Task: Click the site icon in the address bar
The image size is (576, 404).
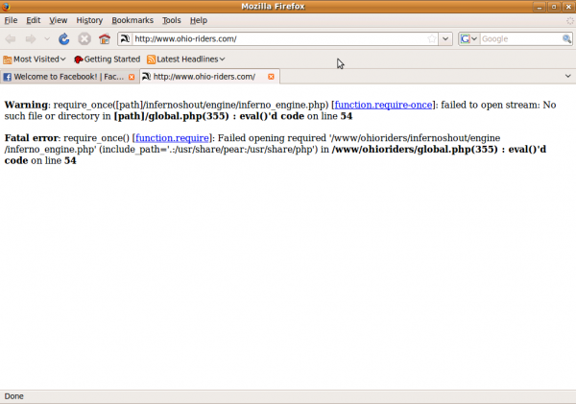Action: click(x=125, y=39)
